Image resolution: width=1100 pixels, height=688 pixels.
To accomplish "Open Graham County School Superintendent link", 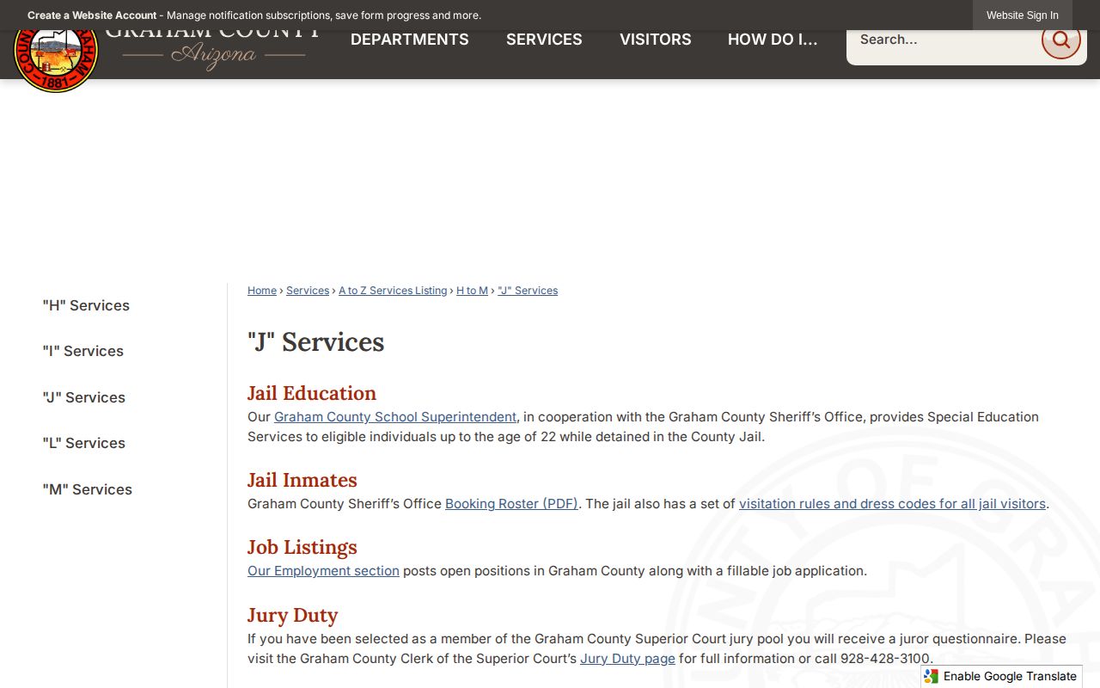I will coord(395,417).
